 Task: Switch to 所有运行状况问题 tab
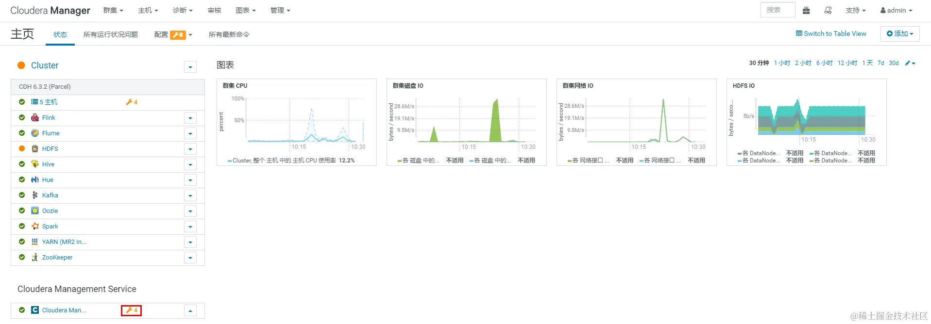point(111,34)
